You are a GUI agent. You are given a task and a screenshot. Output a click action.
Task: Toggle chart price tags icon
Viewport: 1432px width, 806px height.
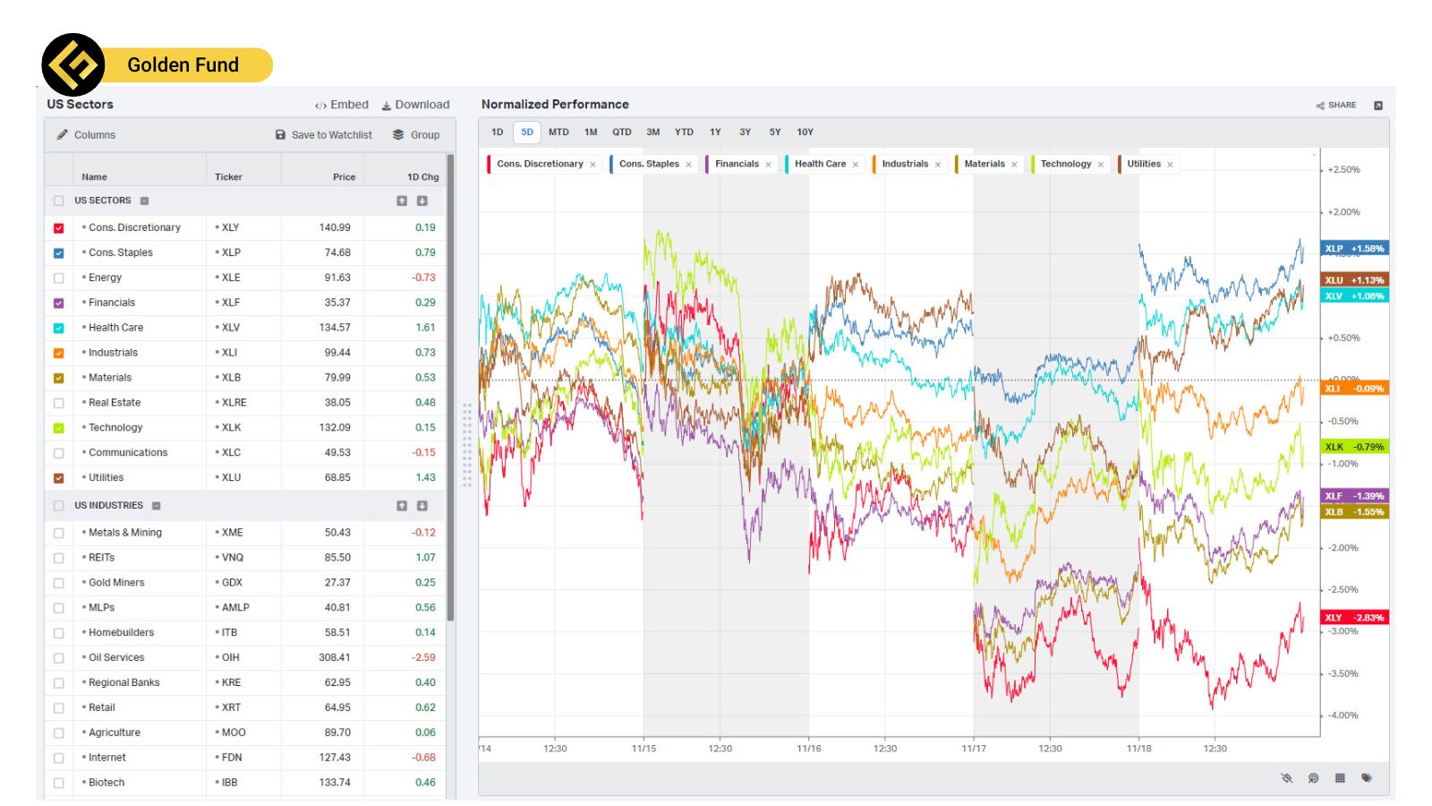(1367, 778)
